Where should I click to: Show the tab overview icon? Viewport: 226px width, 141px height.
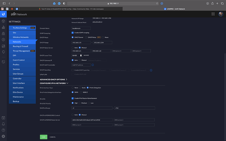[x=222, y=4]
